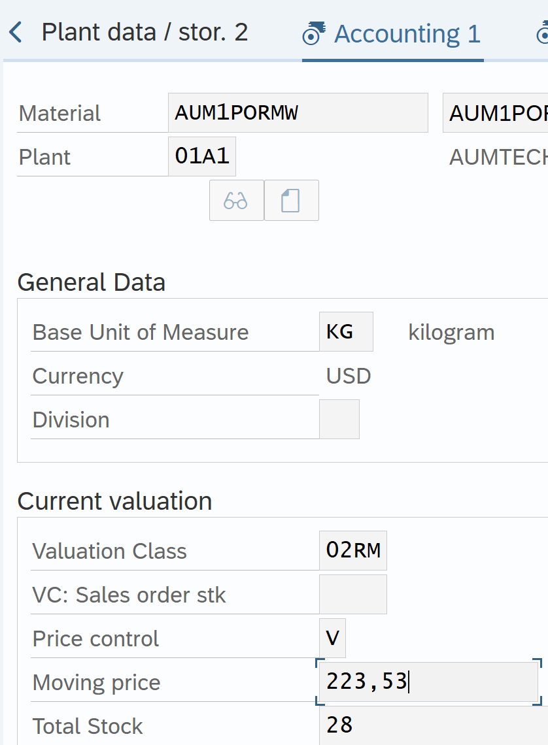548x745 pixels.
Task: Click the Moving price field 223,53
Action: 428,682
